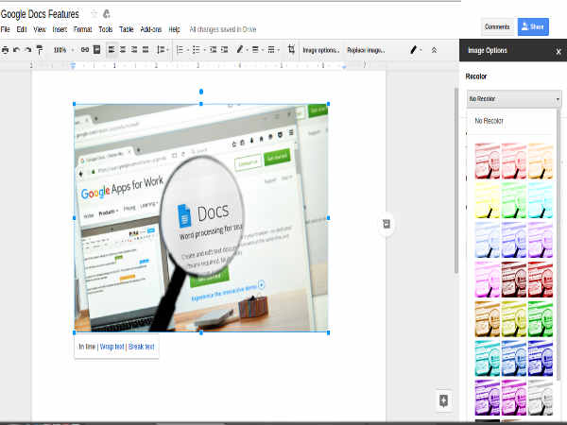The width and height of the screenshot is (567, 425).
Task: Click the Insert link icon
Action: (x=84, y=49)
